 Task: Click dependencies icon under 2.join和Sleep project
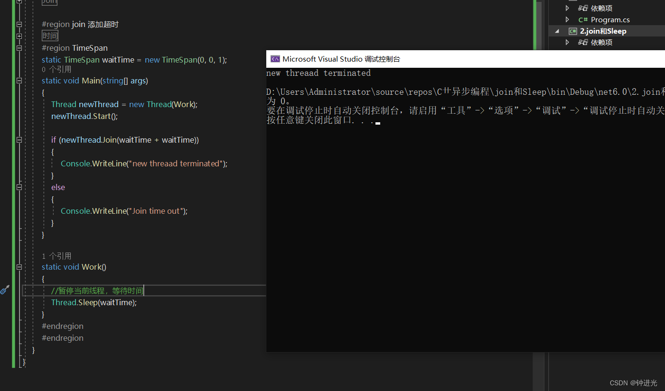(583, 43)
